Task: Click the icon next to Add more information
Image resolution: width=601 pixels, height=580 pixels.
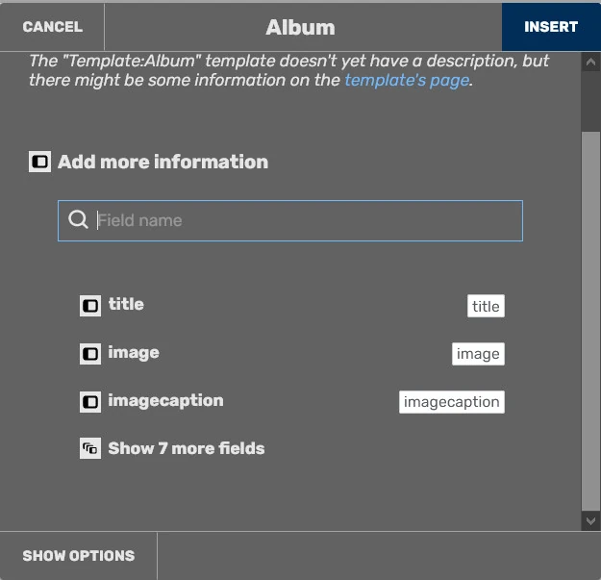Action: click(x=39, y=162)
